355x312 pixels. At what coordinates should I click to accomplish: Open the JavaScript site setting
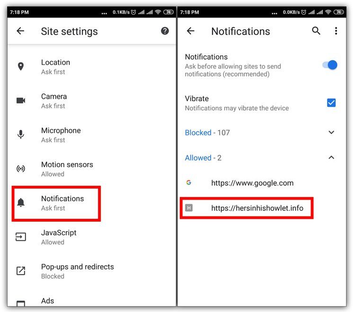[92, 237]
